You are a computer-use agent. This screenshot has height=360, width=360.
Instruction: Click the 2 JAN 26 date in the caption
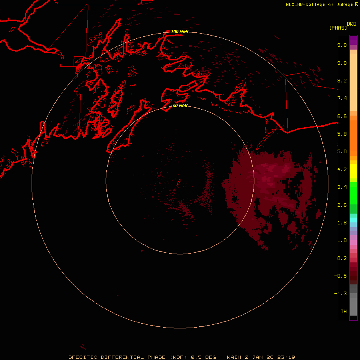click(x=260, y=357)
